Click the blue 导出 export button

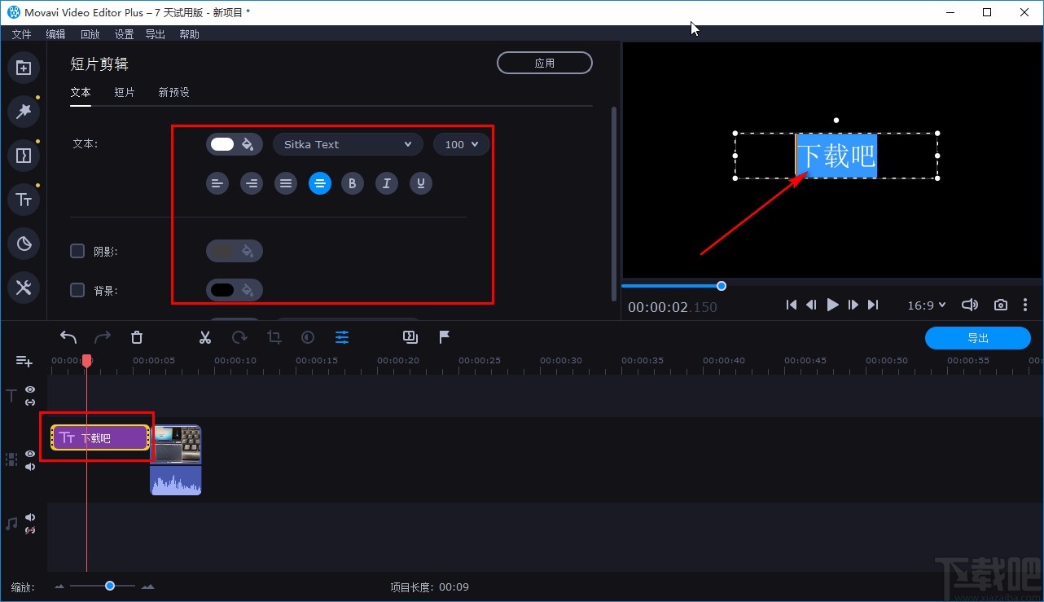(978, 338)
